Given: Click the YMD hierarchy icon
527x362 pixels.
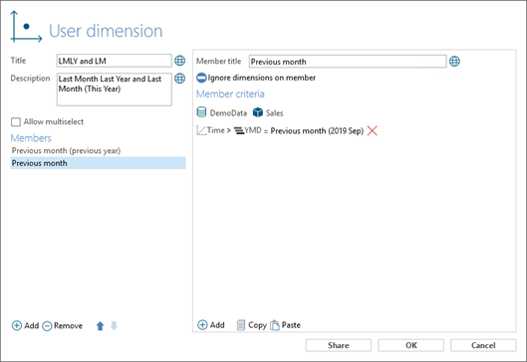Looking at the screenshot, I should (239, 130).
